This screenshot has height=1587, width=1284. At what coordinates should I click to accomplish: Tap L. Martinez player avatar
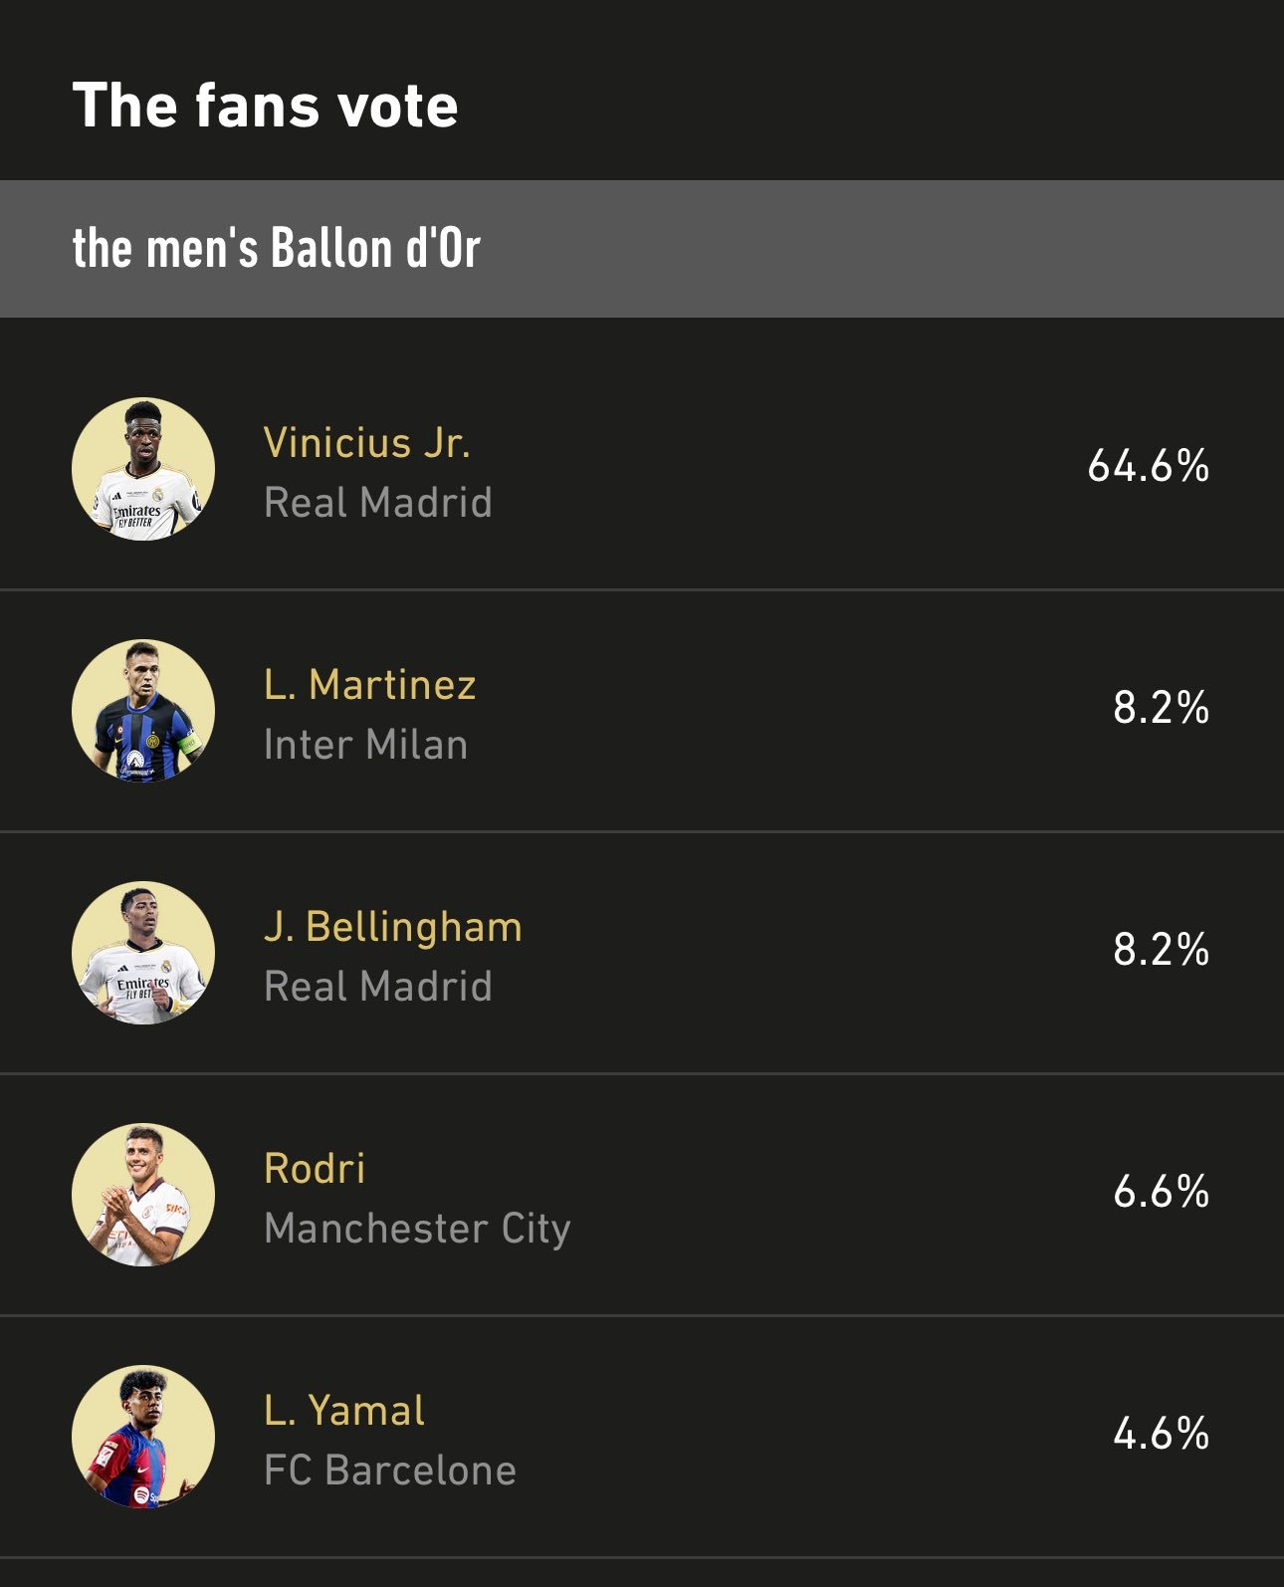point(143,711)
